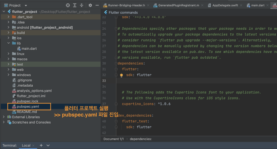277x149 pixels.
Task: Collapse the lib folder
Action: tap(9, 43)
